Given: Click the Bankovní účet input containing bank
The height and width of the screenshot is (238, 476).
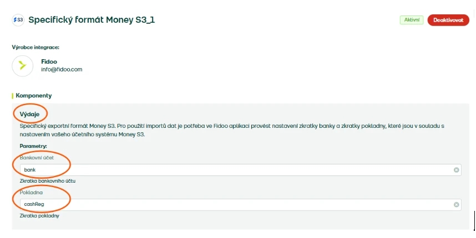Looking at the screenshot, I should click(240, 170).
